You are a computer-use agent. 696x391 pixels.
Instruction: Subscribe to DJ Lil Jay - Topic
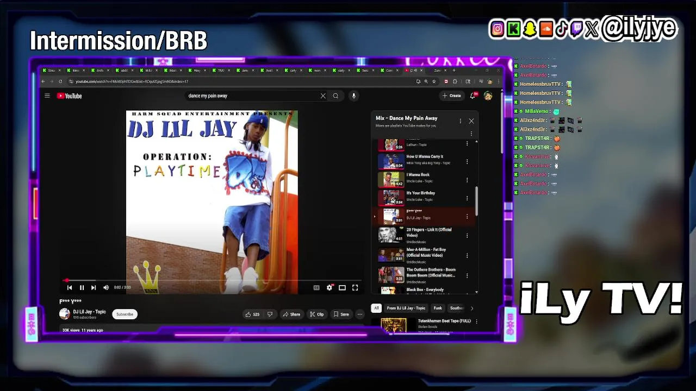point(125,314)
